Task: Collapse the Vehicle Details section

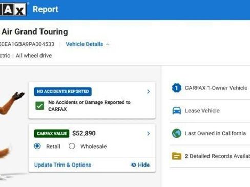Action: 88,44
